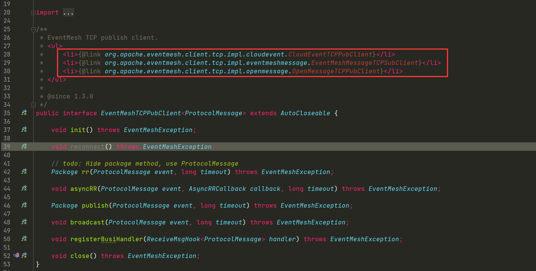Follow the CloudEventTCPPubClient Javadoc link

pos(330,54)
